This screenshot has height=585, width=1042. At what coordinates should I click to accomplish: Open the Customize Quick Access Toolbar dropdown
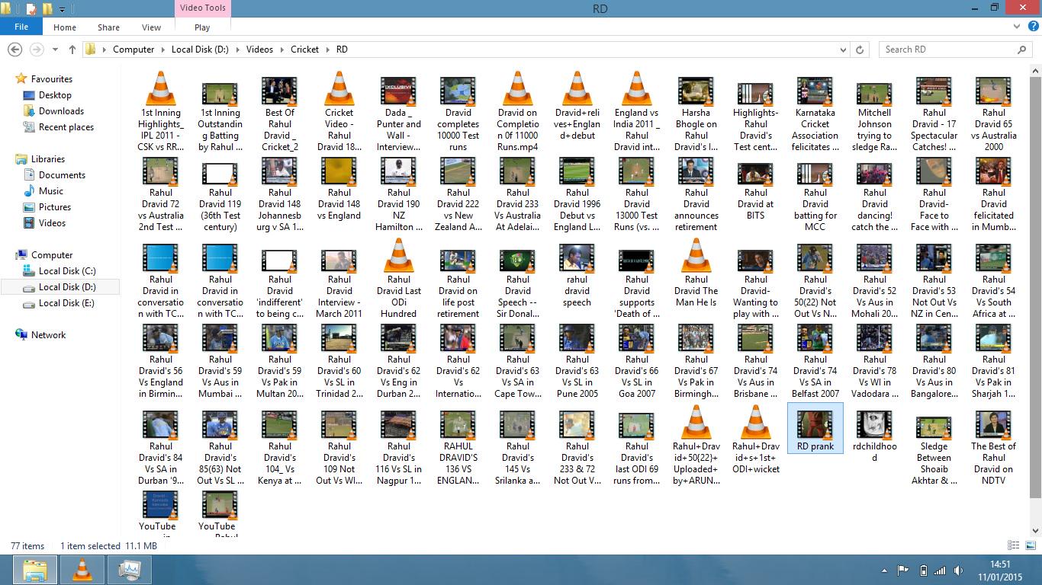click(62, 10)
